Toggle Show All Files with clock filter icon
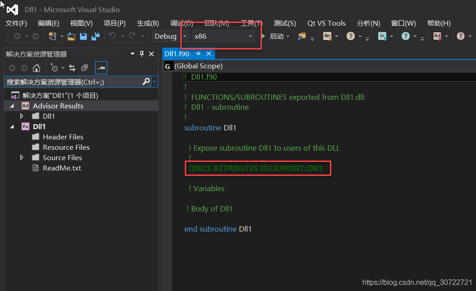This screenshot has width=476, height=291. coord(55,67)
